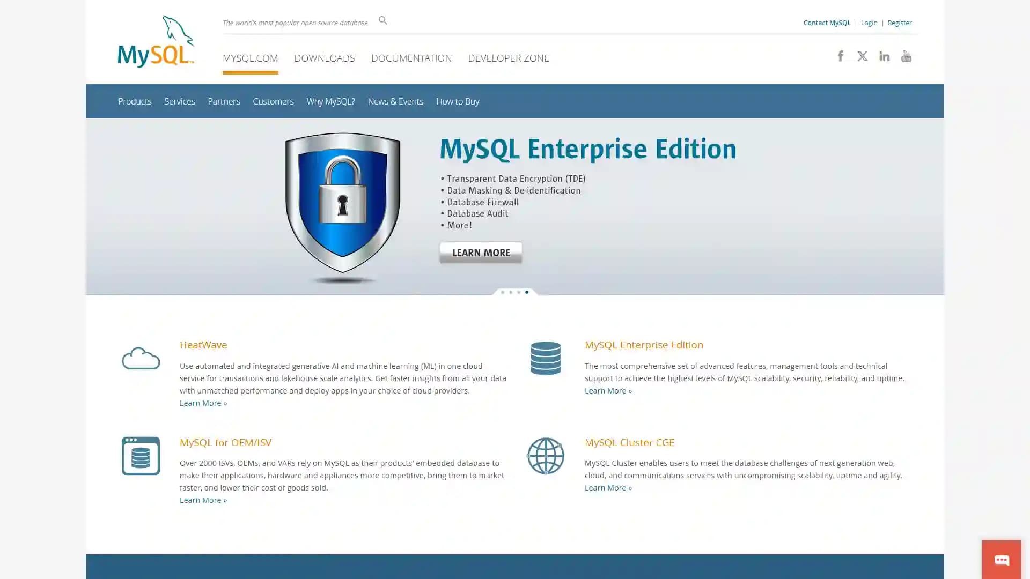Select the second carousel slide dot

point(510,292)
